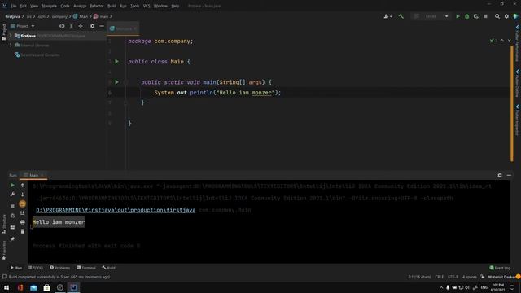521x293 pixels.
Task: Click the Stop square in top toolbar
Action: click(485, 16)
